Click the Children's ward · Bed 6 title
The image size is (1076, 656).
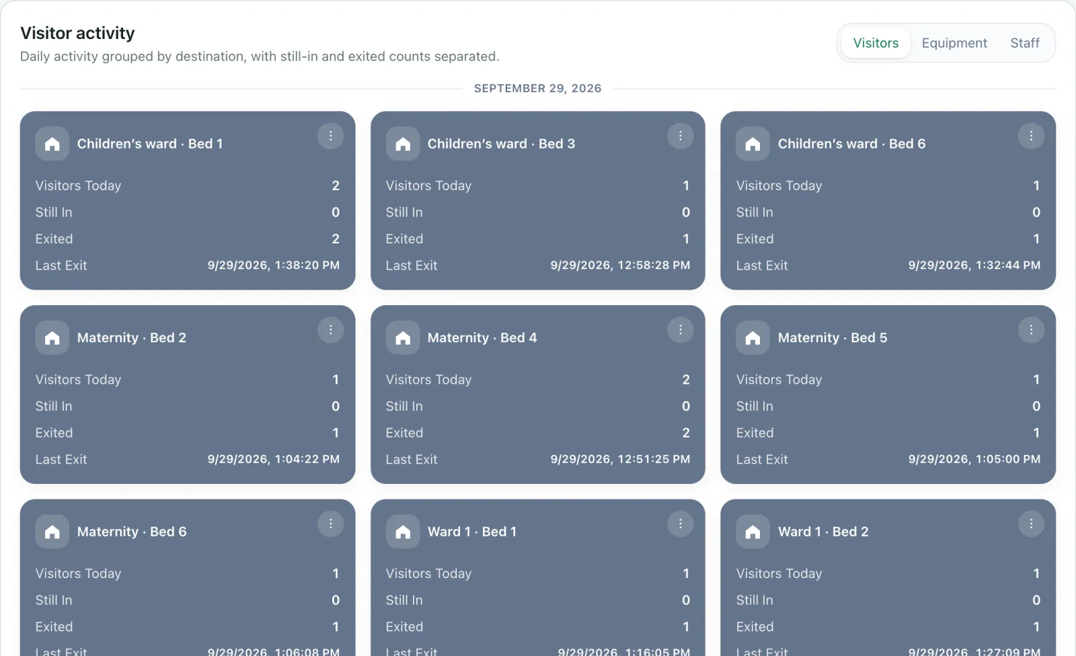[851, 144]
